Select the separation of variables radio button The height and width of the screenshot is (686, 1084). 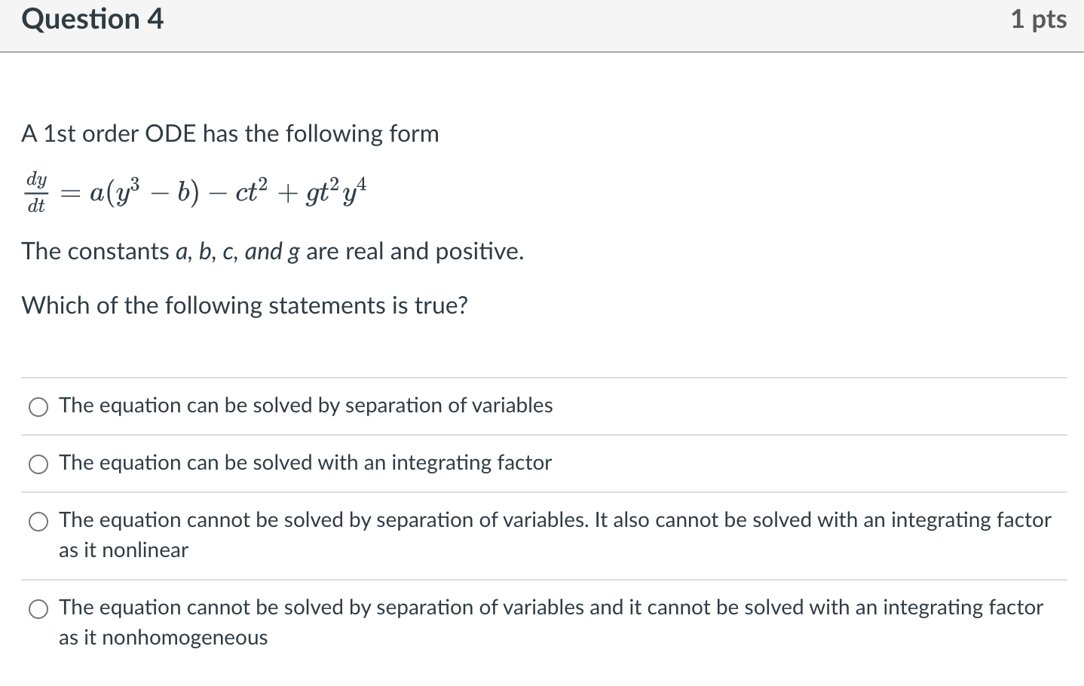coord(38,406)
